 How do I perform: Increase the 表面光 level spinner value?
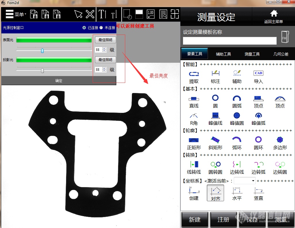[104, 48]
